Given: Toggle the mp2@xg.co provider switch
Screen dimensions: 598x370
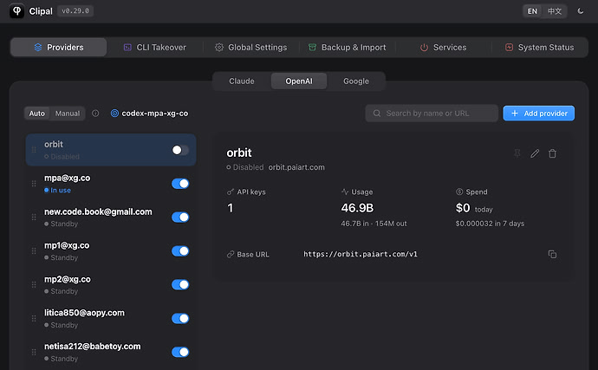Looking at the screenshot, I should pyautogui.click(x=180, y=284).
